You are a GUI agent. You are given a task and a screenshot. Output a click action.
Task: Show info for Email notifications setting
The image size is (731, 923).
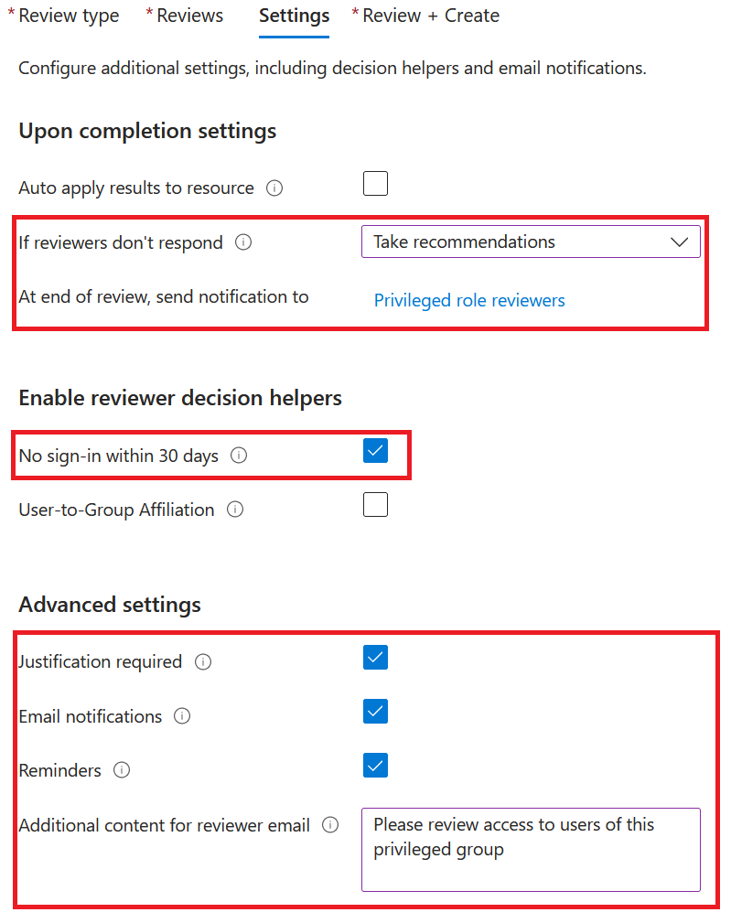[x=182, y=716]
